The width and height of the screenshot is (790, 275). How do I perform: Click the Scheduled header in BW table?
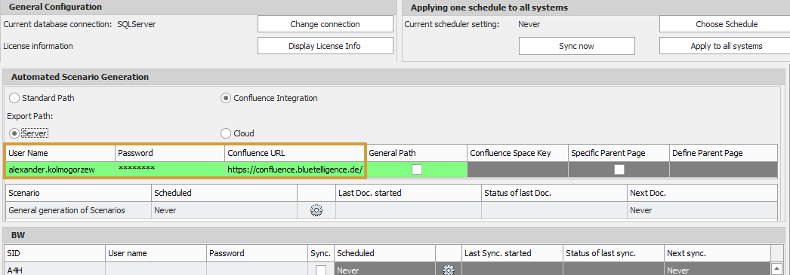click(x=385, y=253)
